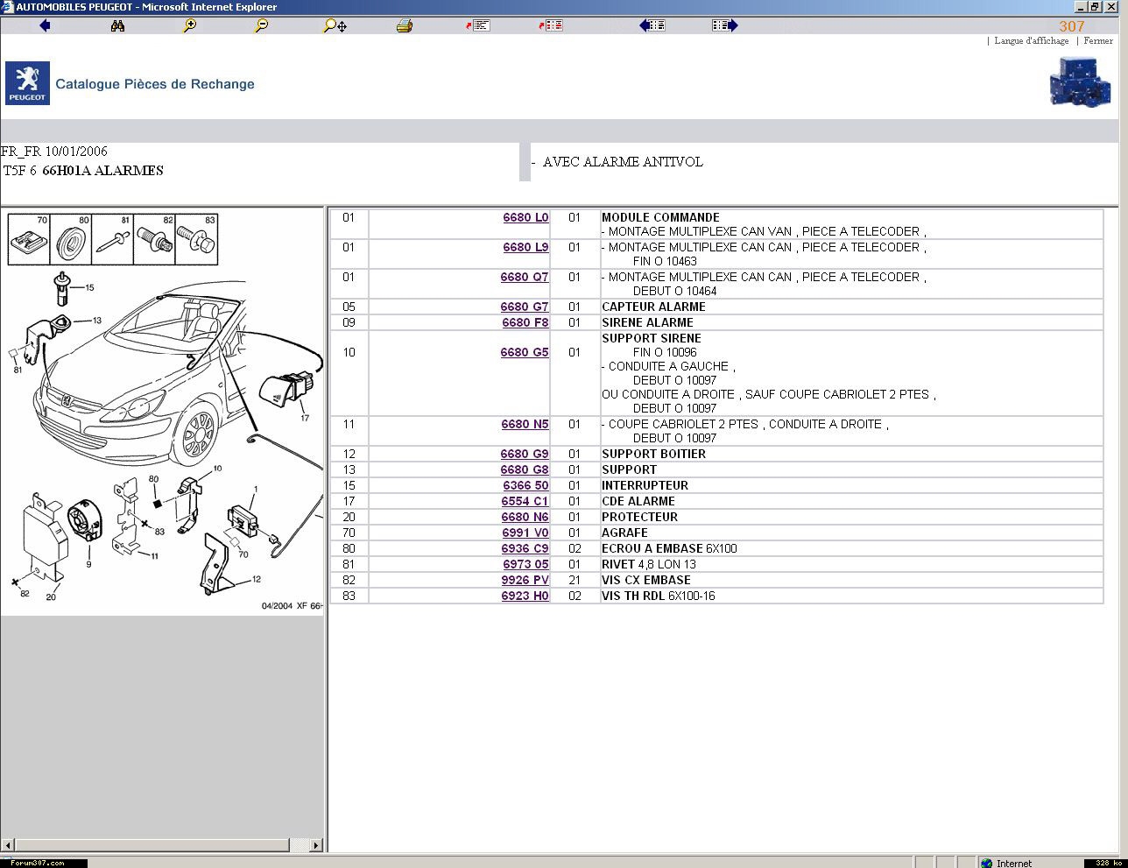Open part number 6680 F8 link
This screenshot has width=1128, height=868.
coord(525,322)
